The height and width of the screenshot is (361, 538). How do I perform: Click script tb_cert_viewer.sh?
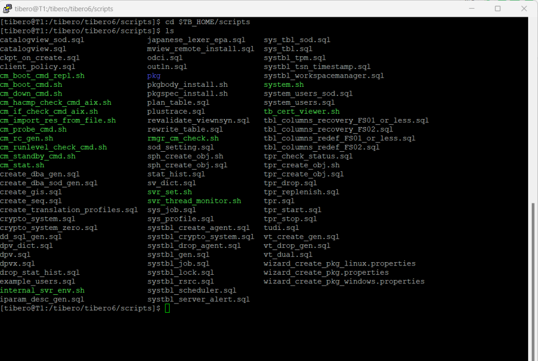coord(302,112)
